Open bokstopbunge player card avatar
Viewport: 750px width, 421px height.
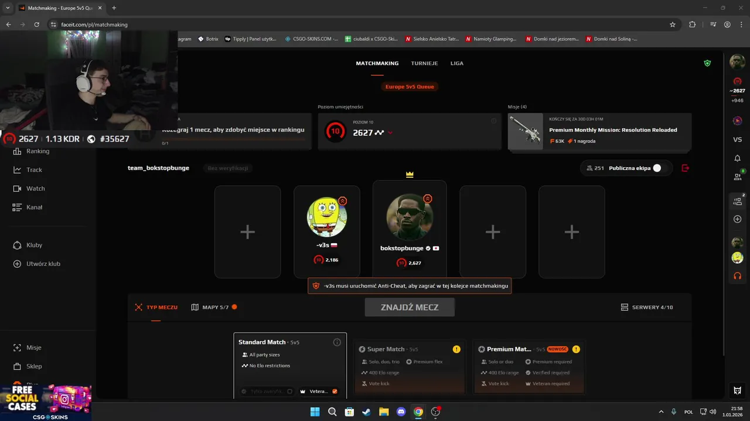tap(410, 216)
